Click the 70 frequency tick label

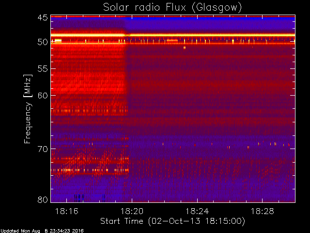pos(43,149)
